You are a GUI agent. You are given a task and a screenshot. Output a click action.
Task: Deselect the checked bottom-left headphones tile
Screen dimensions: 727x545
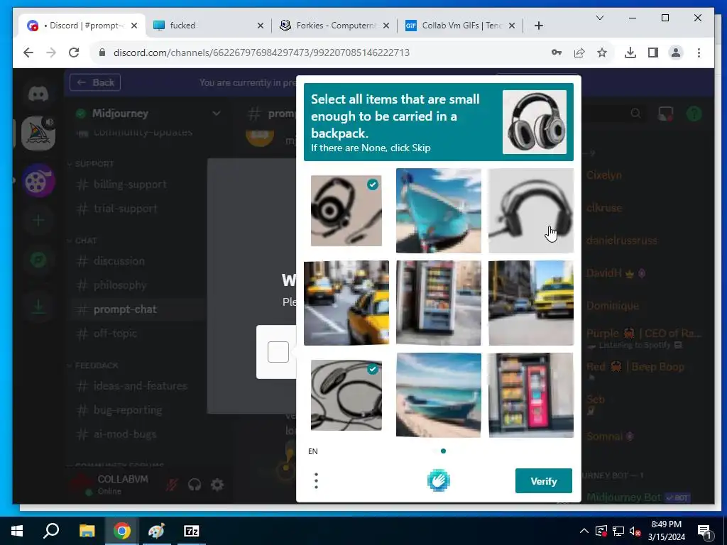click(346, 395)
